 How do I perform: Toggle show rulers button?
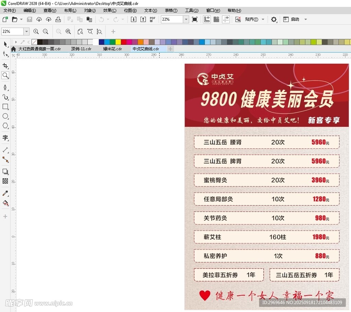207,20
